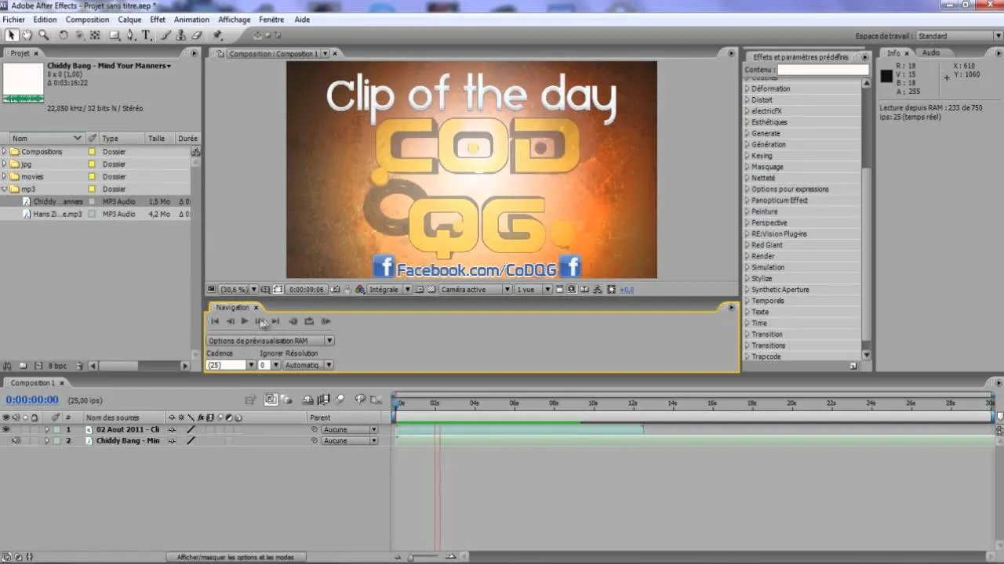
Task: Select the Eraser tool
Action: point(197,35)
